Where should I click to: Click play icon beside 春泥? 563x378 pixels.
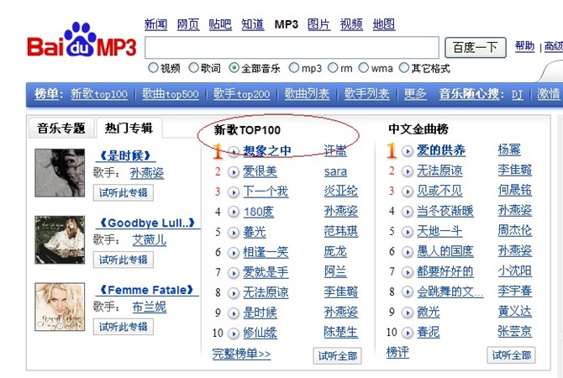click(x=408, y=333)
